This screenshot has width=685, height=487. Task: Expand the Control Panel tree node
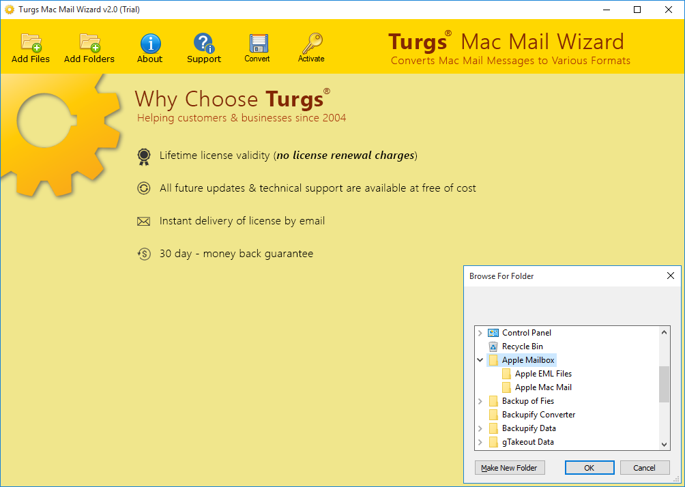(x=480, y=333)
